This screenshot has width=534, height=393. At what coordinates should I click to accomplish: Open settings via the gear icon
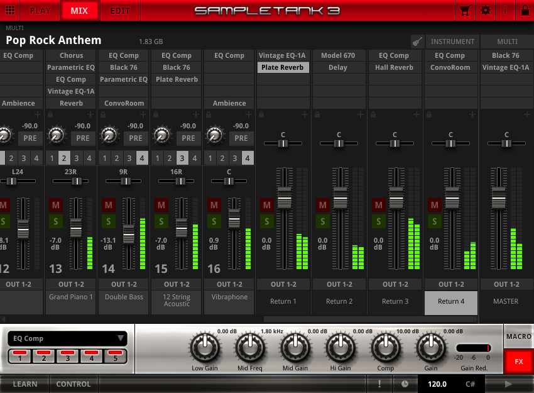(485, 11)
